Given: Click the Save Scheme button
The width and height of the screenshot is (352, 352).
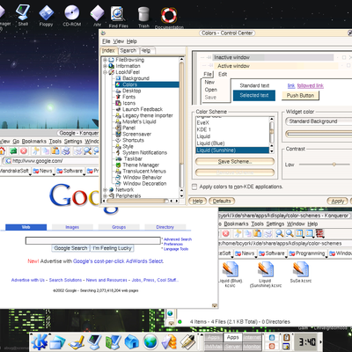Looking at the screenshot, I should tap(235, 162).
